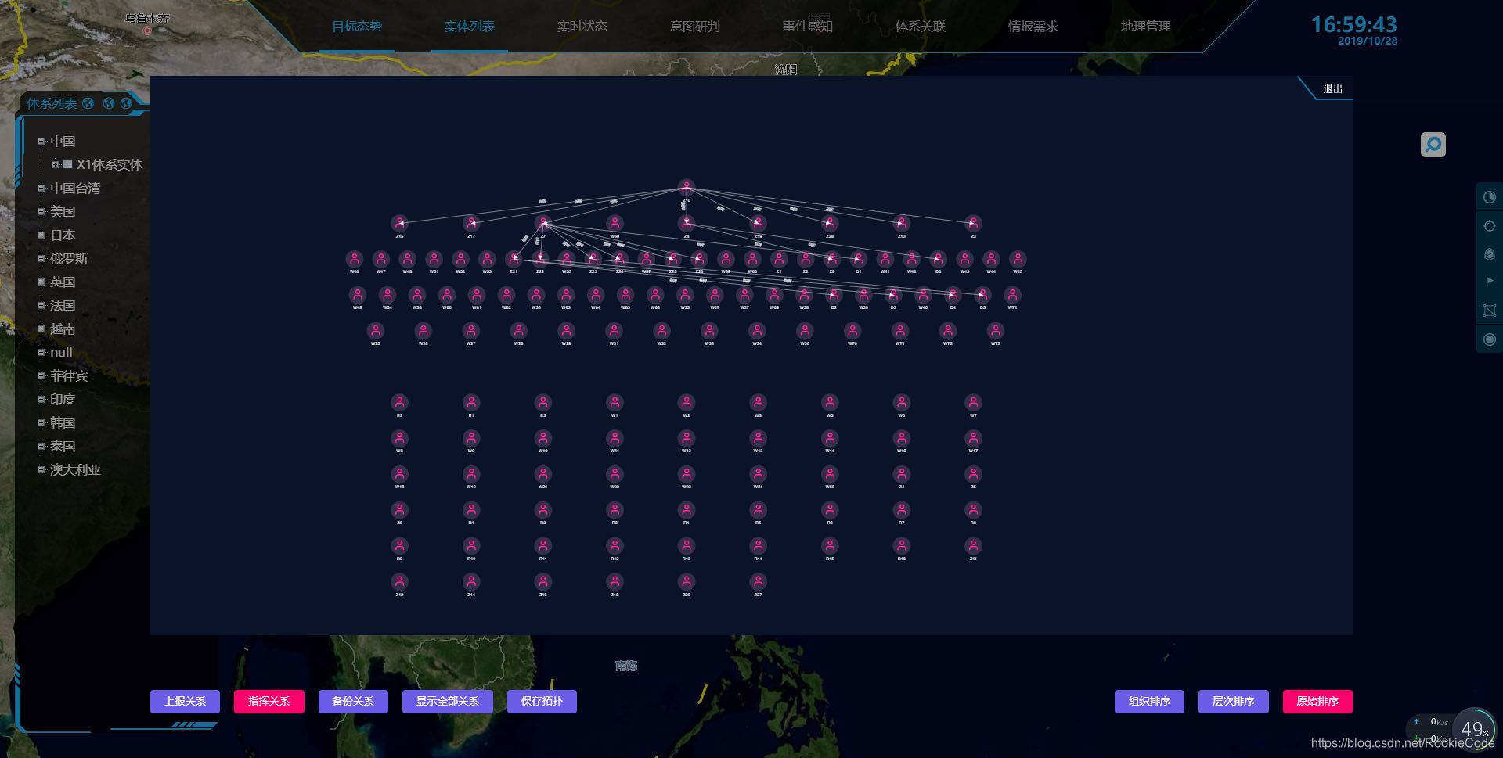Select the root node Z10 in topology

(x=687, y=188)
